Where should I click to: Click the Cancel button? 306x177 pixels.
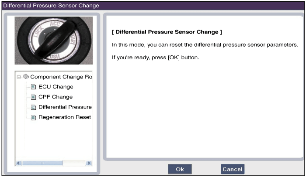(233, 169)
